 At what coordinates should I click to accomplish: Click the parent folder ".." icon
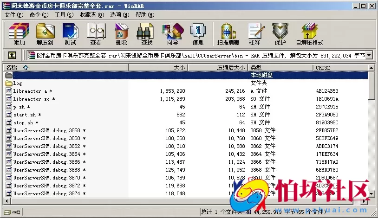pos(9,75)
